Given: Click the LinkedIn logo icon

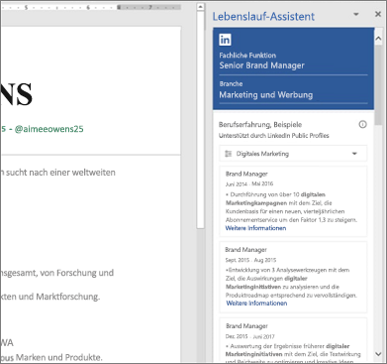Looking at the screenshot, I should (225, 40).
